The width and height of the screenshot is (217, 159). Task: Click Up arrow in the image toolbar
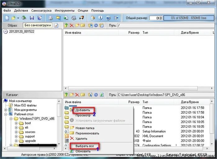pos(66,25)
